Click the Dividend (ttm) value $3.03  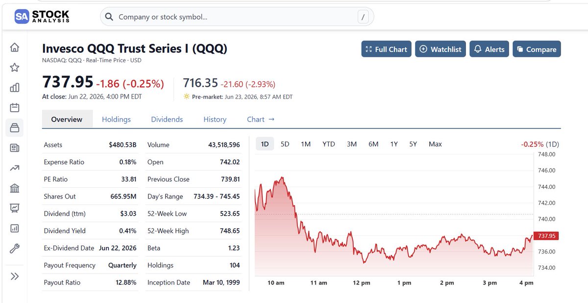click(x=128, y=213)
